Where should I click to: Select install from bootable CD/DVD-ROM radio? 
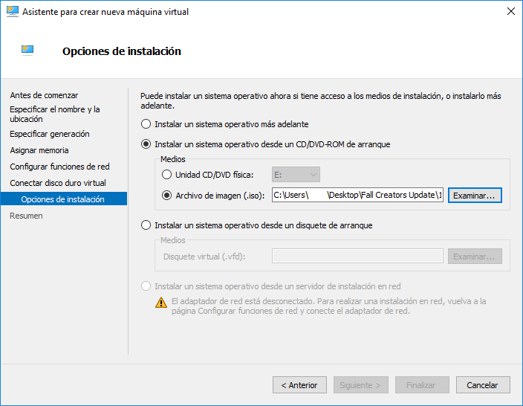pos(146,144)
